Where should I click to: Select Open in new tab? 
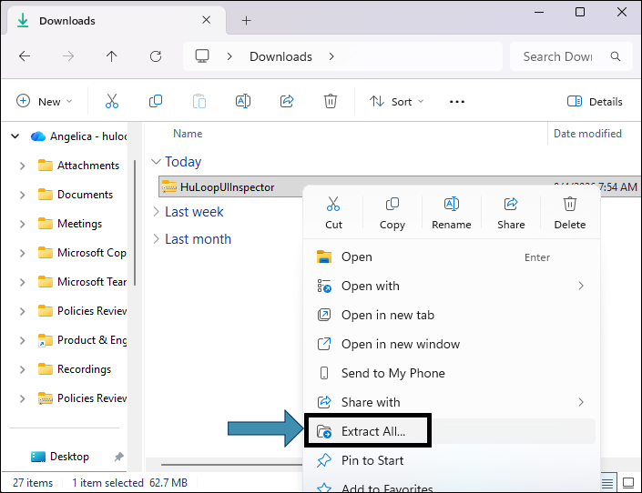click(x=452, y=315)
